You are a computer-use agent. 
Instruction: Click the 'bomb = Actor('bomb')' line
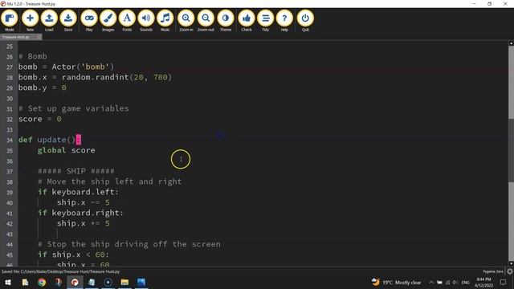coord(66,67)
